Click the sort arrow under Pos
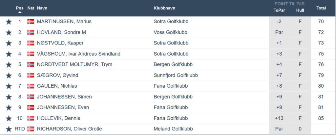 [20, 12]
